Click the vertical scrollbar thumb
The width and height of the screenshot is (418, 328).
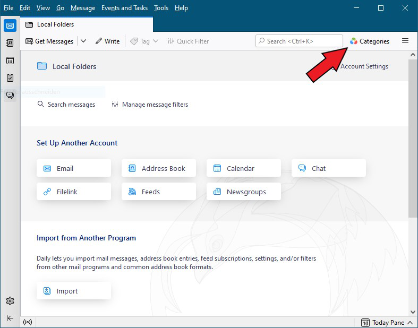[413, 139]
